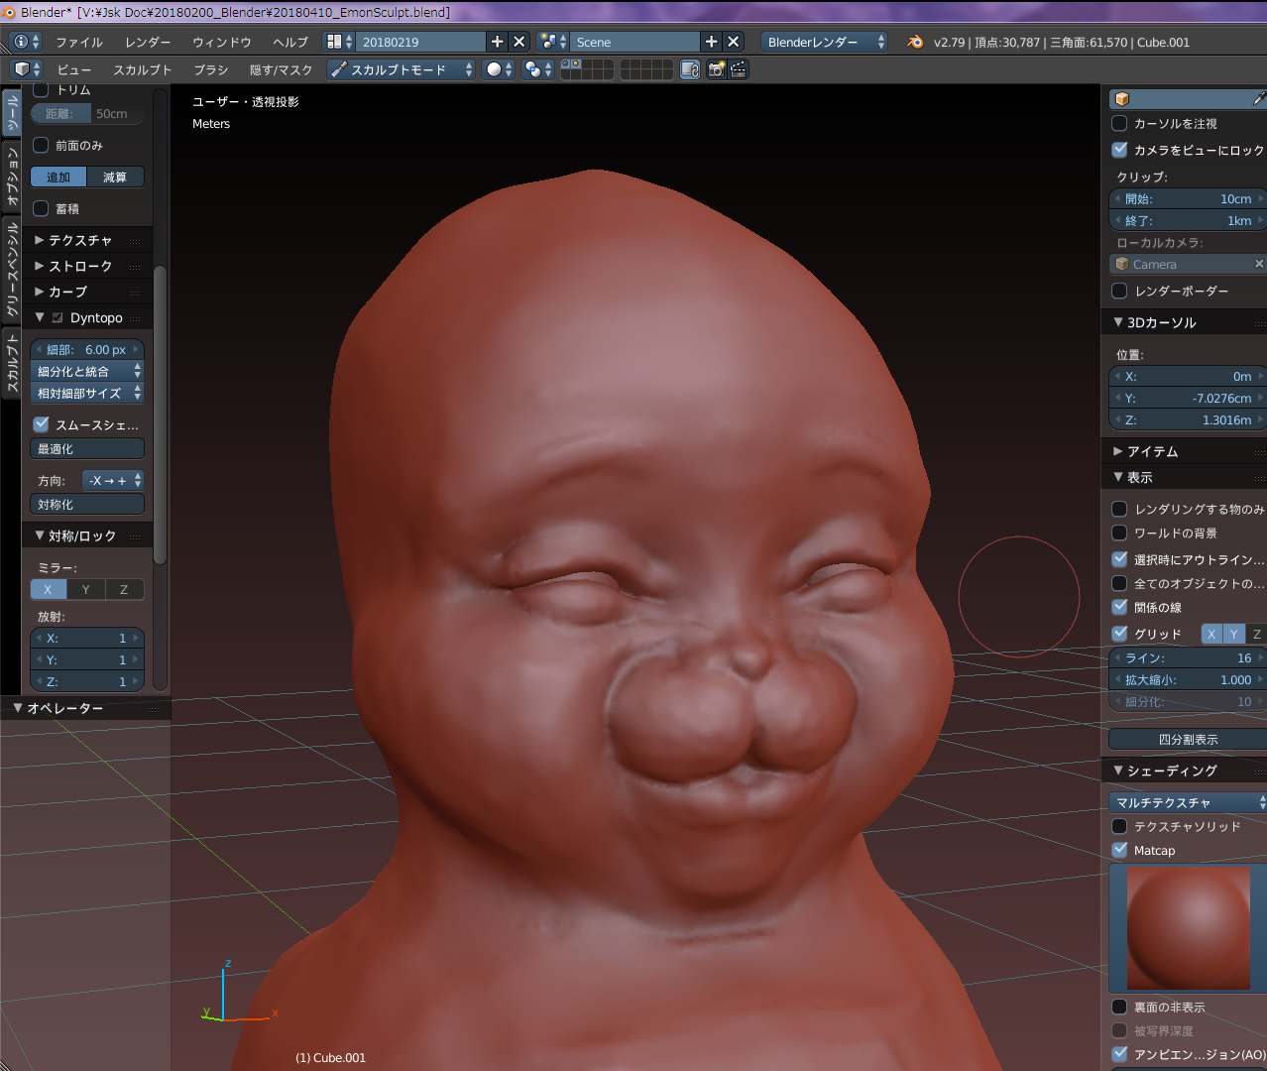
Task: Click the 四分割表示 button
Action: click(1187, 739)
